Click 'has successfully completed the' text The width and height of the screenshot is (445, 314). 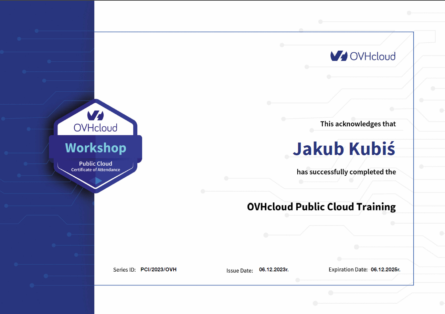[347, 172]
